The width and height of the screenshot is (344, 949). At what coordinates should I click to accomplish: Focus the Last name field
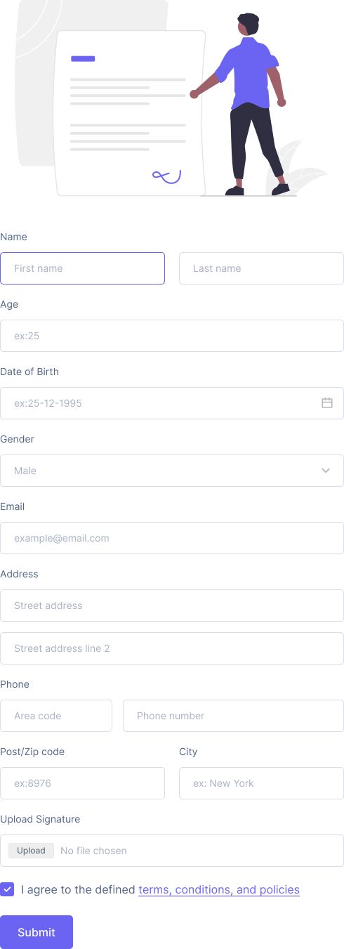[x=261, y=268]
